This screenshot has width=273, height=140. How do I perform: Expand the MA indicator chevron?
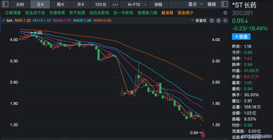pos(4,21)
